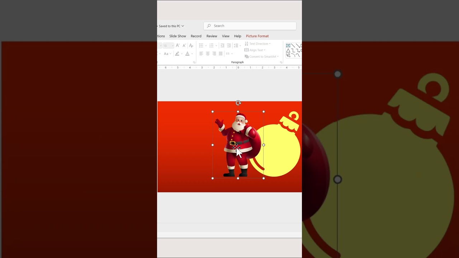Select the arrow line shape

pyautogui.click(x=298, y=46)
